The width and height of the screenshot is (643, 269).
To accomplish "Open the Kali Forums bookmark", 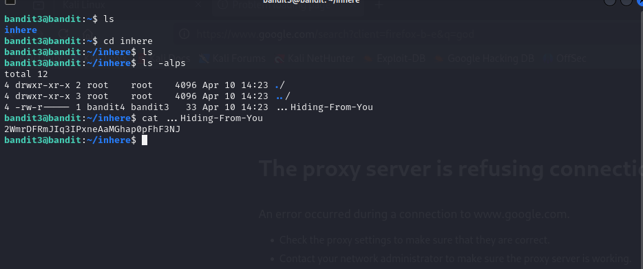I will [233, 58].
